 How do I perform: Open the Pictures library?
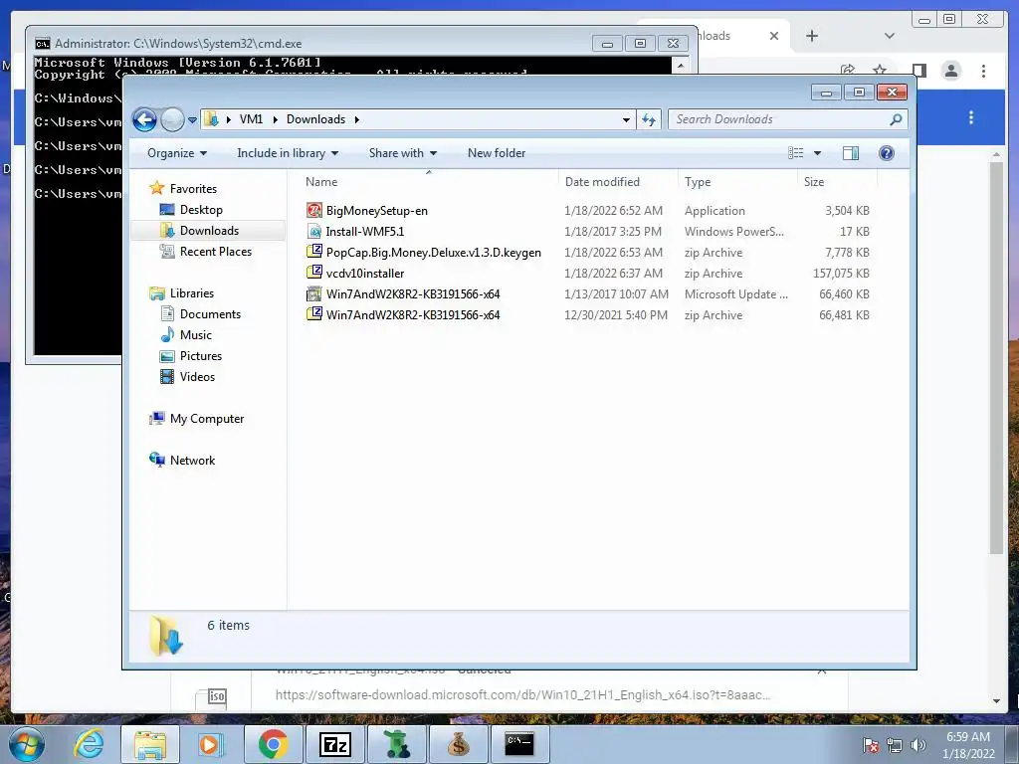(x=201, y=356)
